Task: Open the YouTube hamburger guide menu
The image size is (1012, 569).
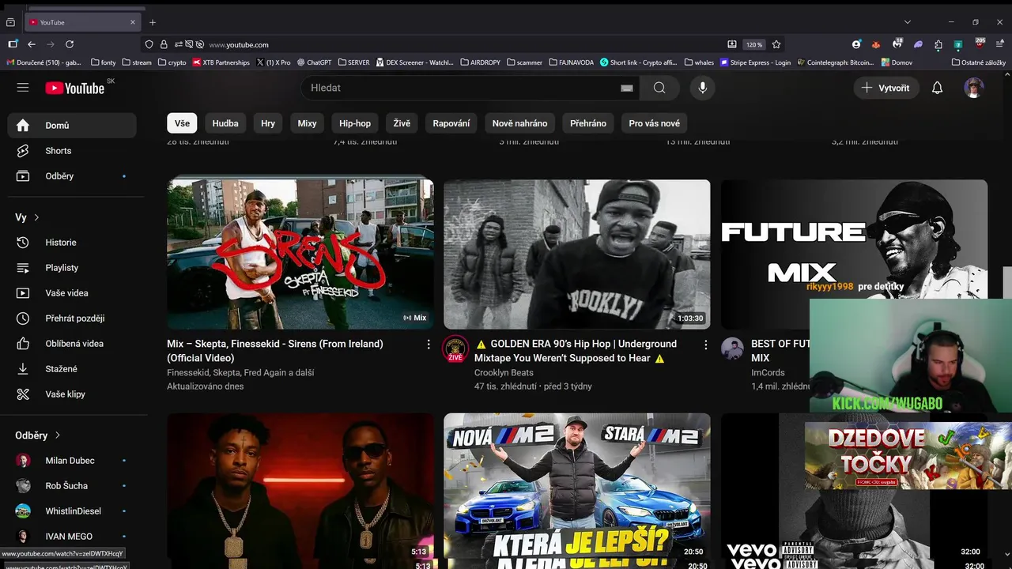Action: [23, 88]
